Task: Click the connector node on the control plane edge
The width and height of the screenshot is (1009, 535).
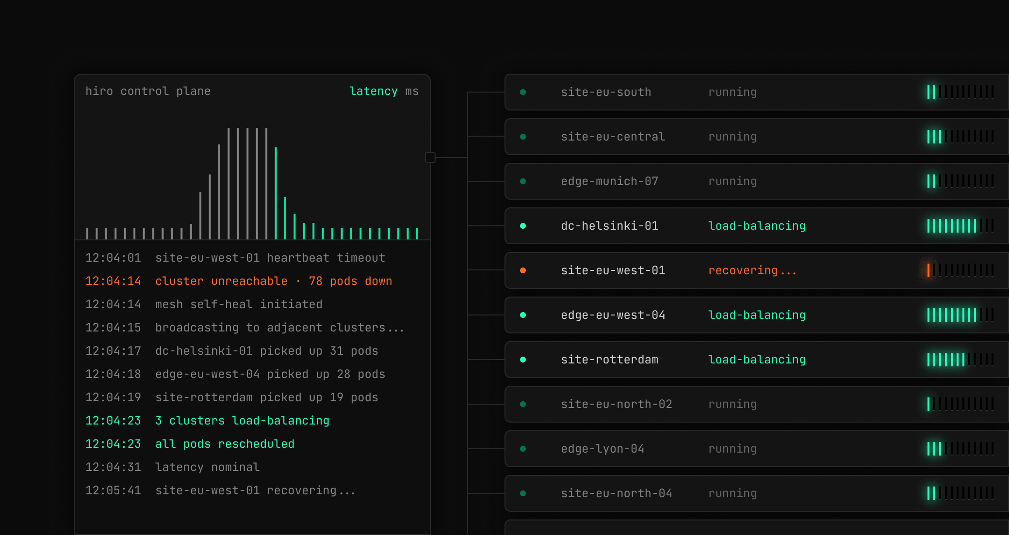Action: (430, 157)
